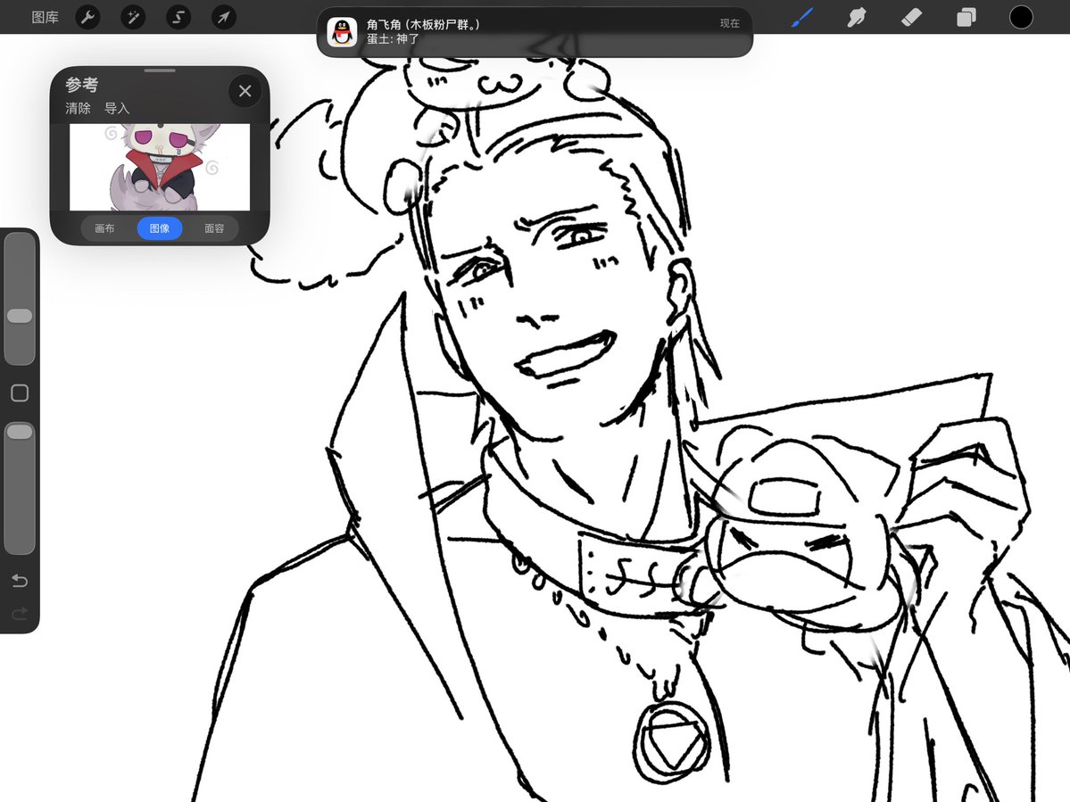Tap the square modify button on sidebar
This screenshot has height=802, width=1070.
(20, 393)
